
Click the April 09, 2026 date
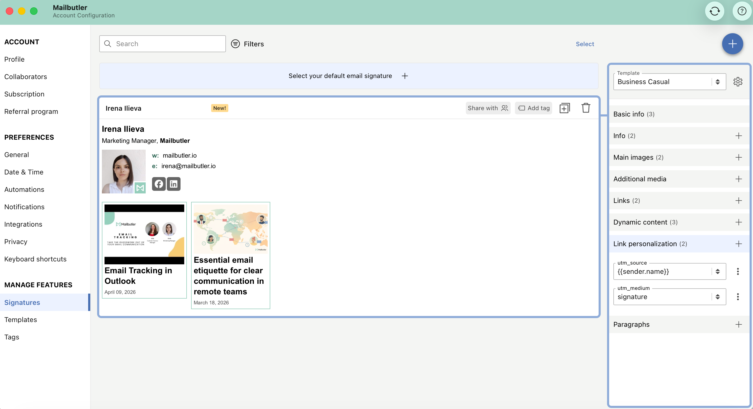click(120, 292)
